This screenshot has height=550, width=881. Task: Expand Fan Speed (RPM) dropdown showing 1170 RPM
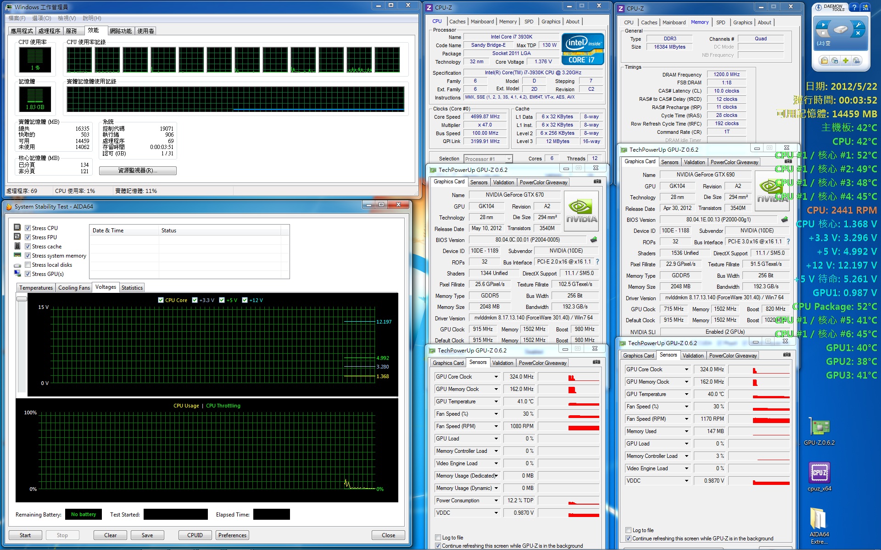[x=687, y=419]
